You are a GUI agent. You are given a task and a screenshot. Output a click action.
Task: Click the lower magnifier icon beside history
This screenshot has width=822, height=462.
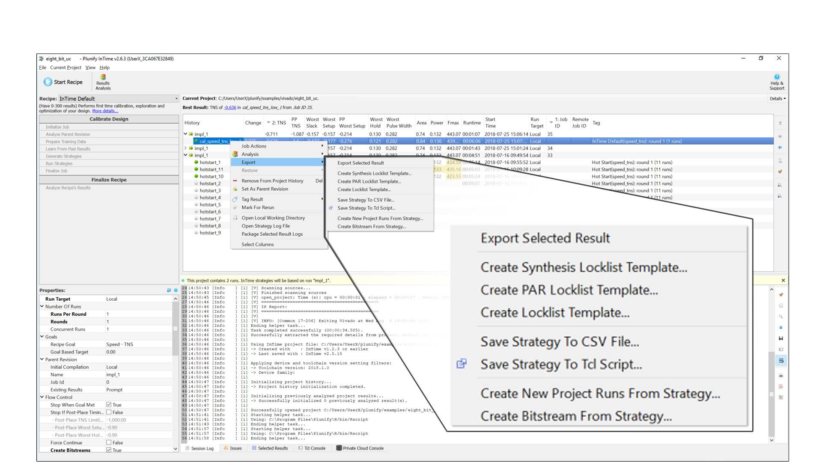(x=780, y=196)
